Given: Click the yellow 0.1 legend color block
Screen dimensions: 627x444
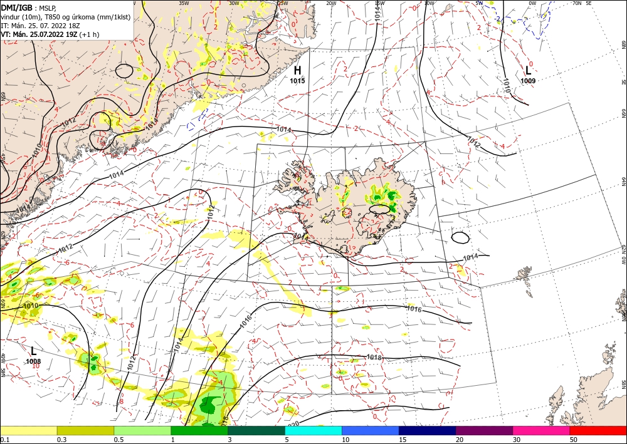Looking at the screenshot, I should coord(28,430).
